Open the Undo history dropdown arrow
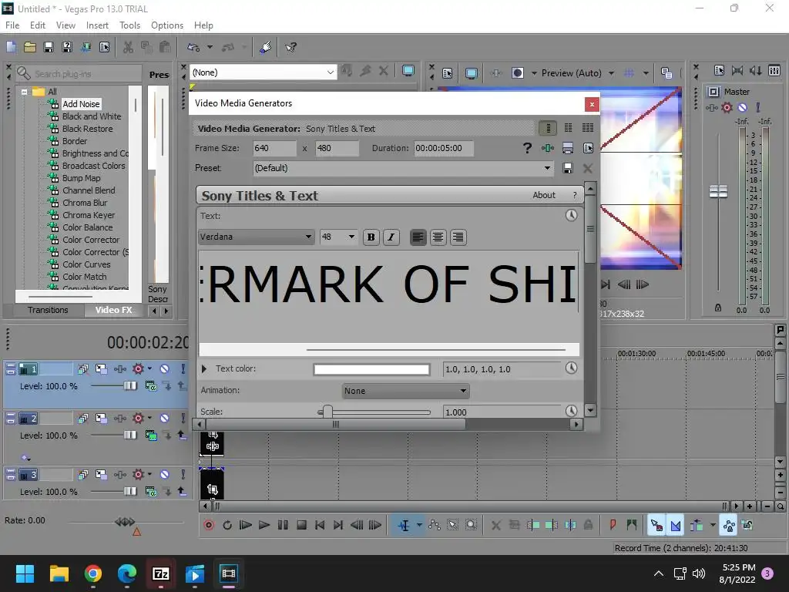 [x=210, y=47]
